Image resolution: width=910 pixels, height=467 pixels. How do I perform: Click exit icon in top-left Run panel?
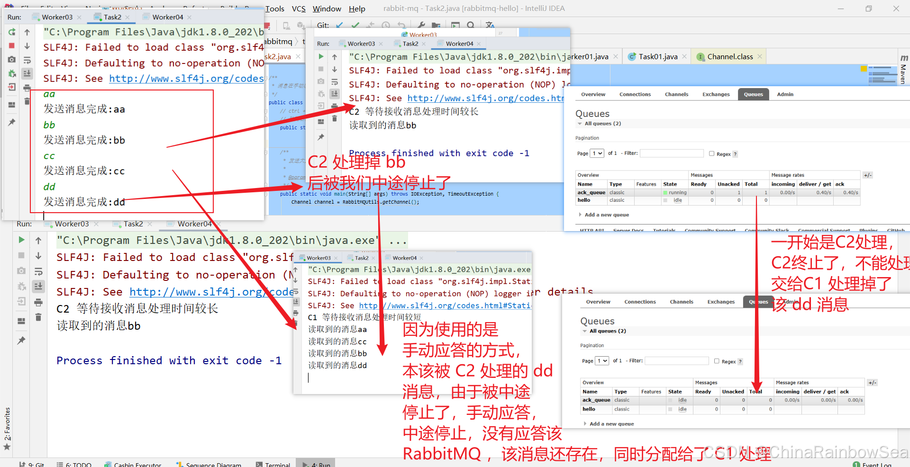(12, 87)
